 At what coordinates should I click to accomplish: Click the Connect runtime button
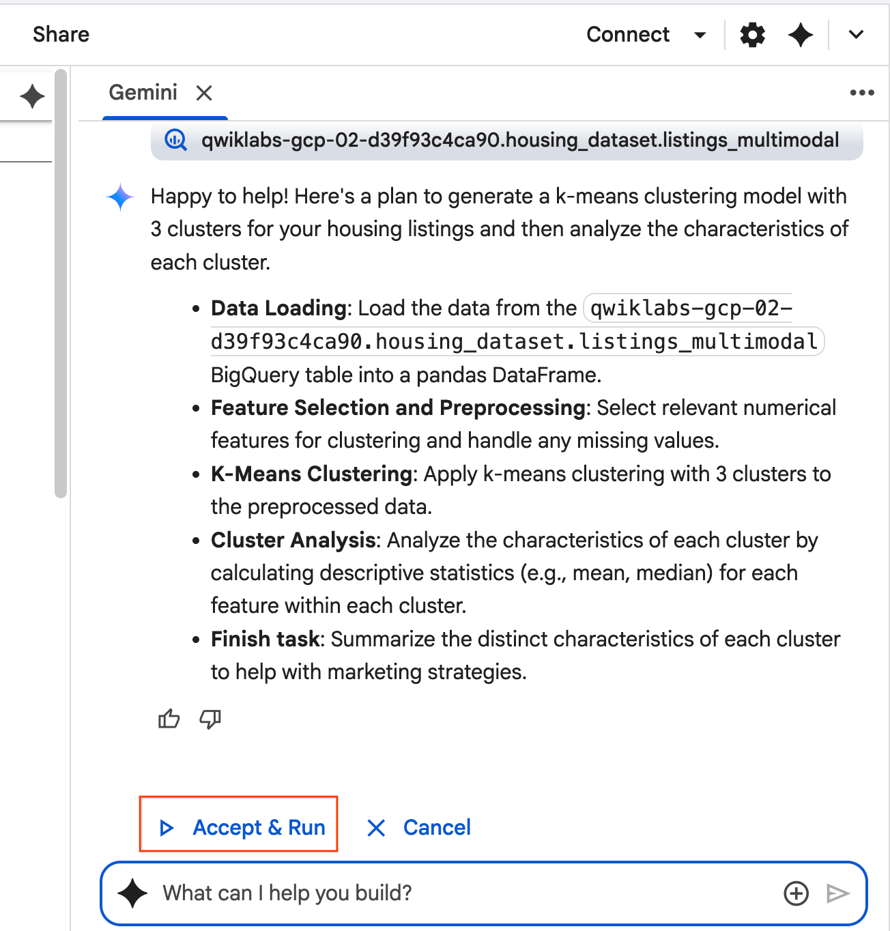[627, 34]
